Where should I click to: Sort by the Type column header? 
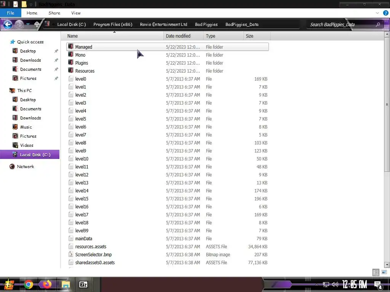coord(223,36)
